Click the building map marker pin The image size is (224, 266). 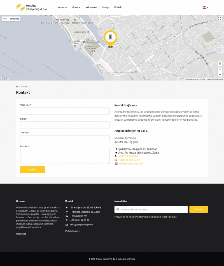coord(111,38)
